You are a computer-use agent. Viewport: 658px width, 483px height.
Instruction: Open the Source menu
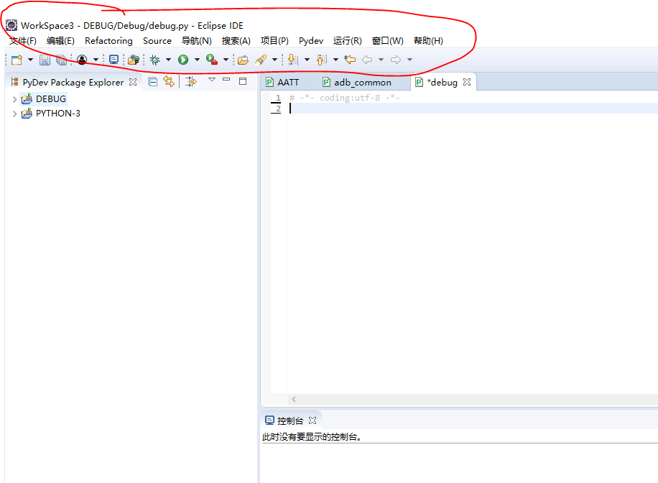tap(157, 41)
